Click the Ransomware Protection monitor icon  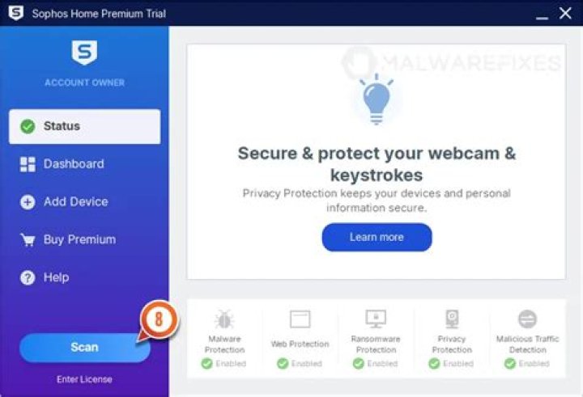pyautogui.click(x=376, y=319)
